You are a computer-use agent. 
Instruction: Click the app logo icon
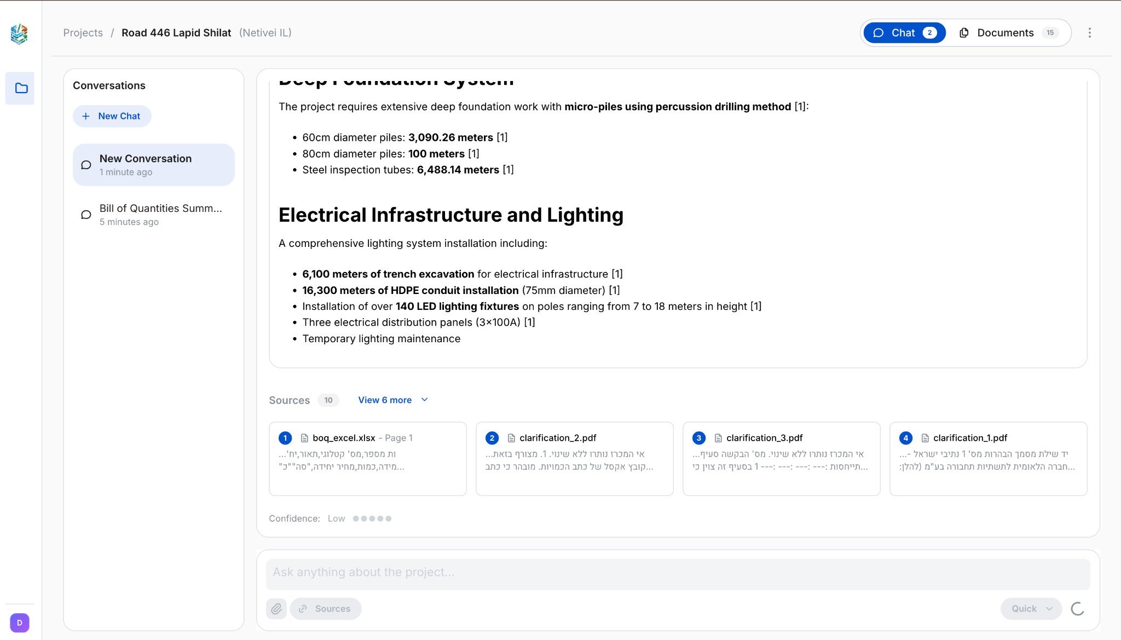coord(19,34)
